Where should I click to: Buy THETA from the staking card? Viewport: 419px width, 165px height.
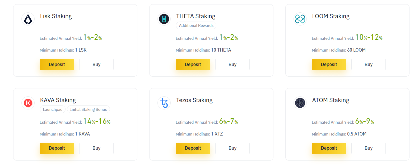coord(232,64)
